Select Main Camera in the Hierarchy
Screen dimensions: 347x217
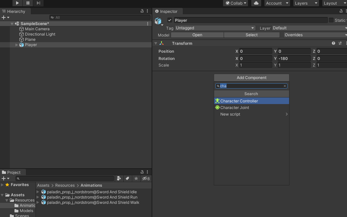[x=37, y=29]
